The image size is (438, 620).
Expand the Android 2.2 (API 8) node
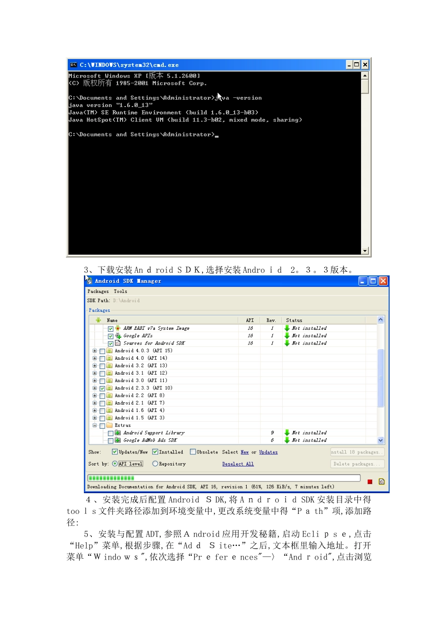(x=95, y=395)
